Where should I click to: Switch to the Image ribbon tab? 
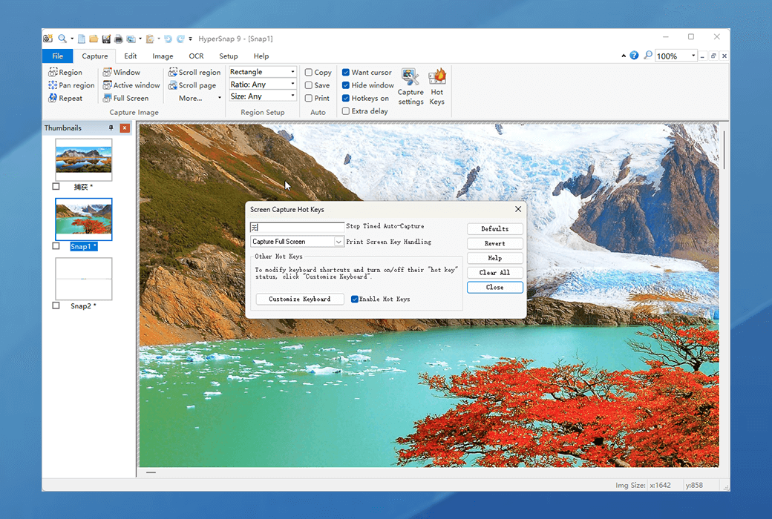pos(163,56)
